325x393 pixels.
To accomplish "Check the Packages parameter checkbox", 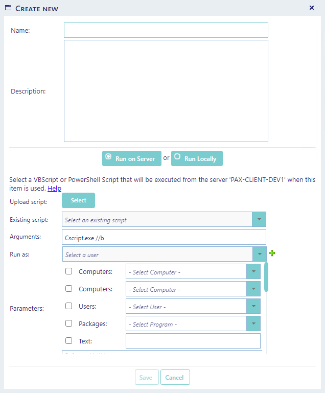I will tap(69, 323).
